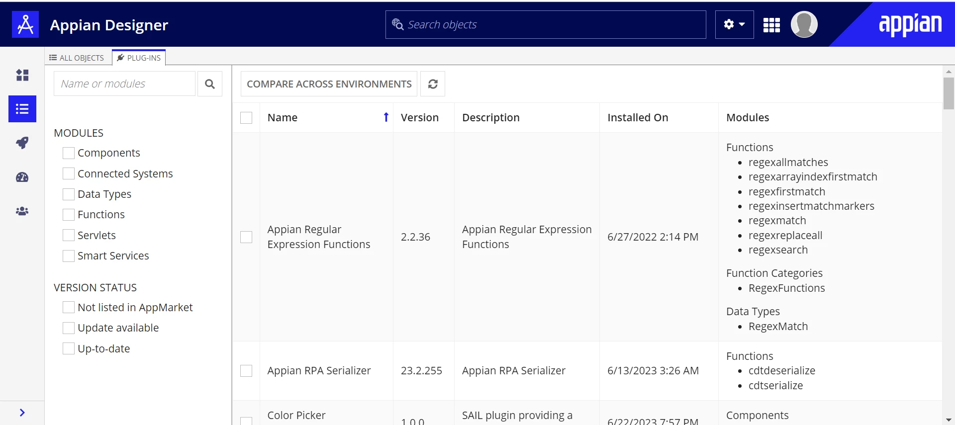Click the regexreplaceall module entry
Image resolution: width=955 pixels, height=425 pixels.
click(785, 236)
